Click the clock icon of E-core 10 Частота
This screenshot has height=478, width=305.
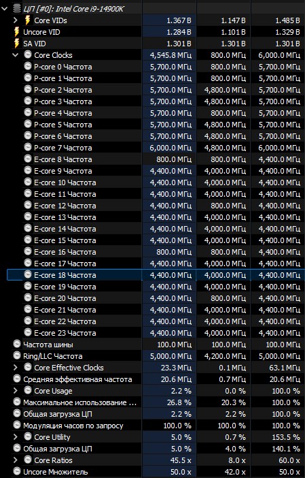[x=28, y=182]
